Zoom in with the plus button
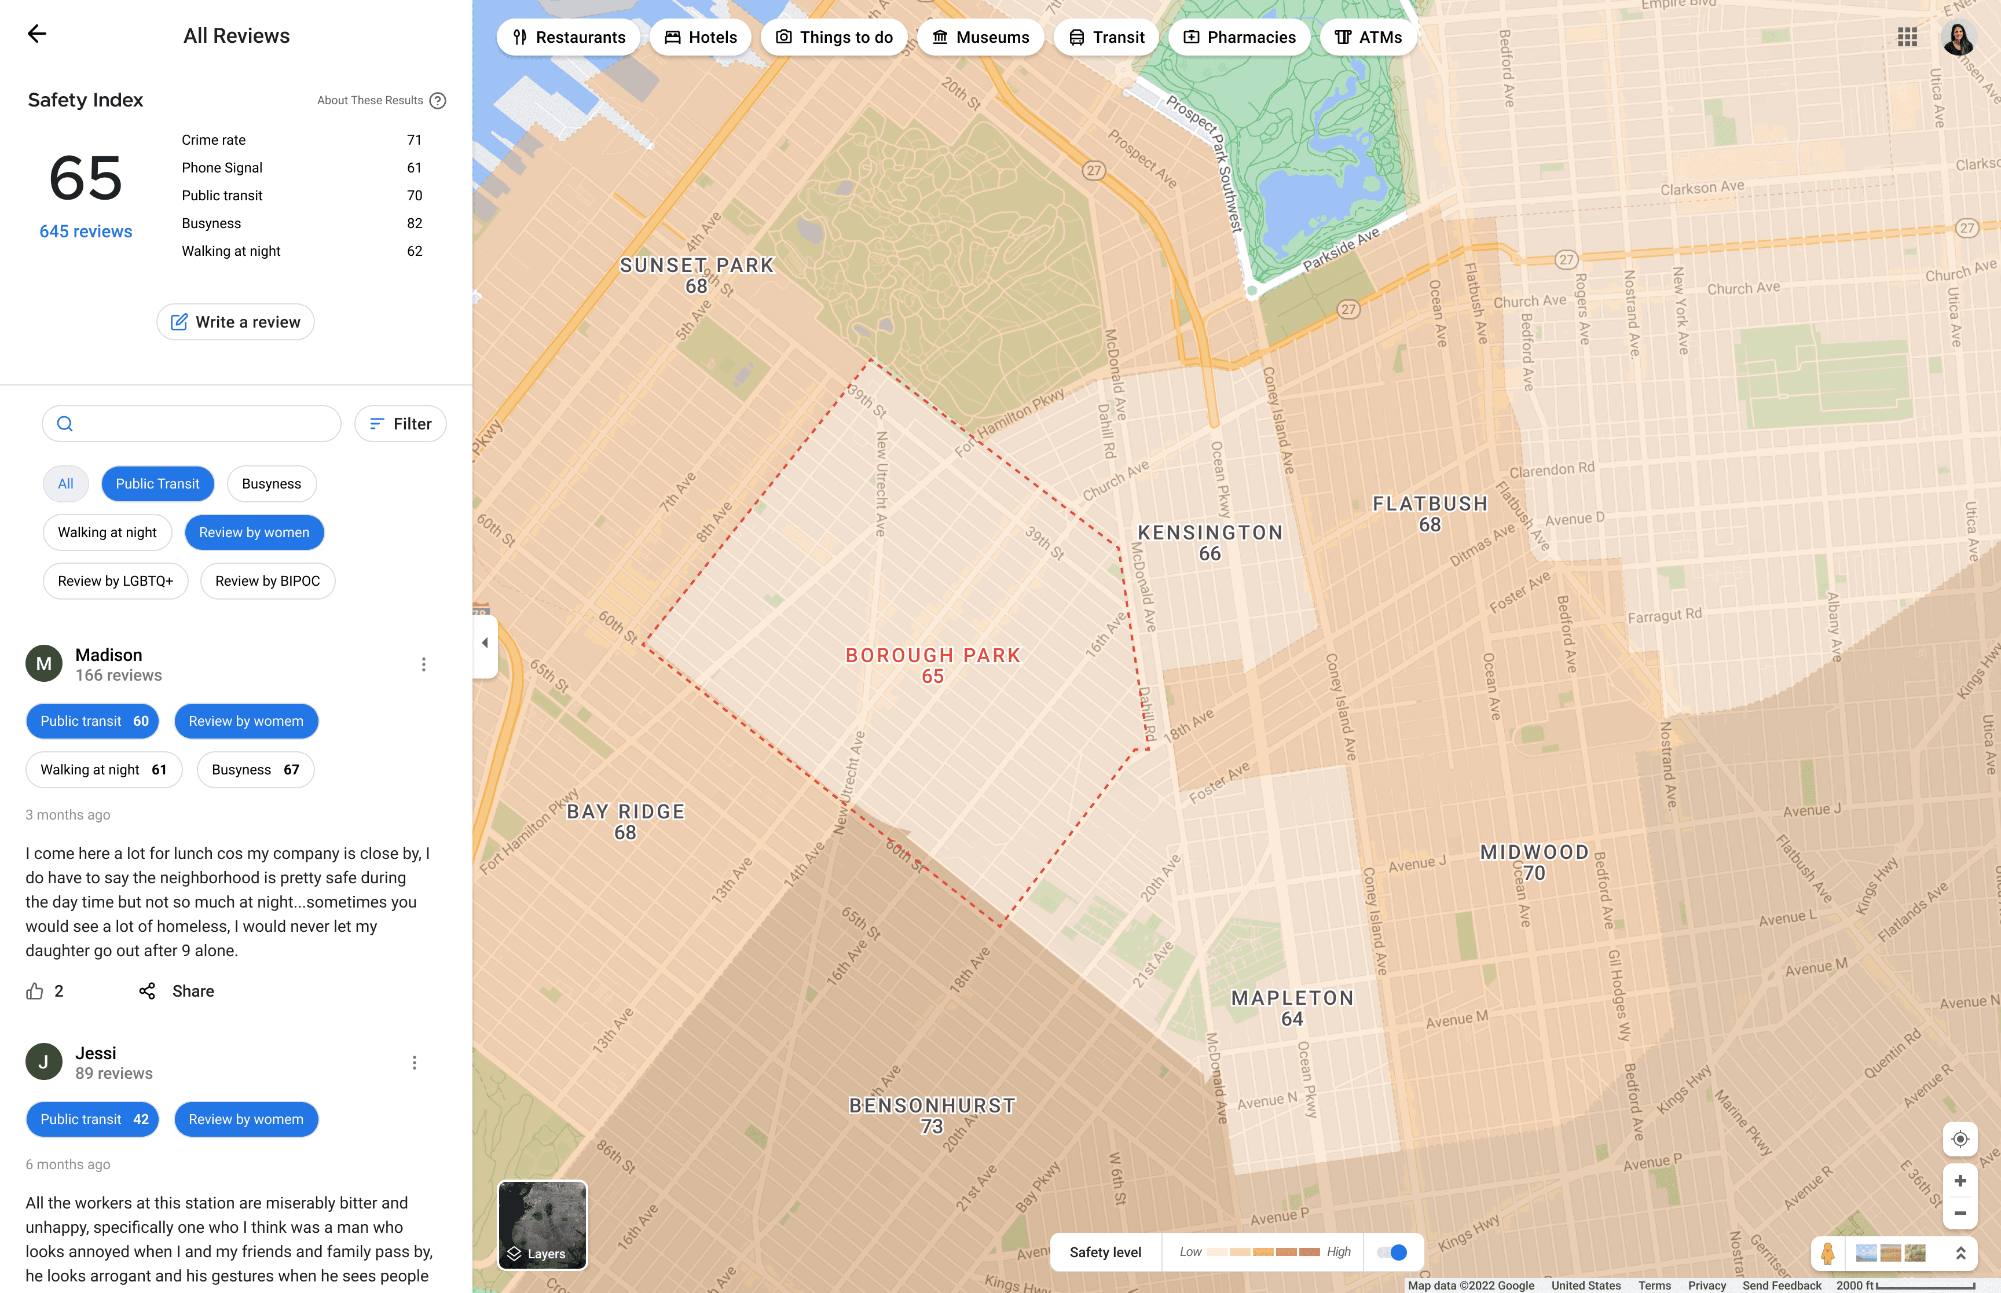 (1960, 1181)
